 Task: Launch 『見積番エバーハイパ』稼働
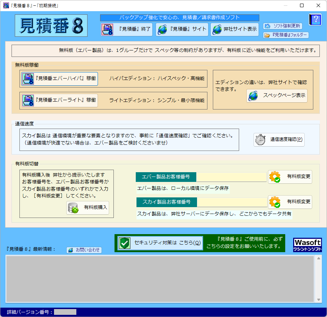pyautogui.click(x=60, y=79)
